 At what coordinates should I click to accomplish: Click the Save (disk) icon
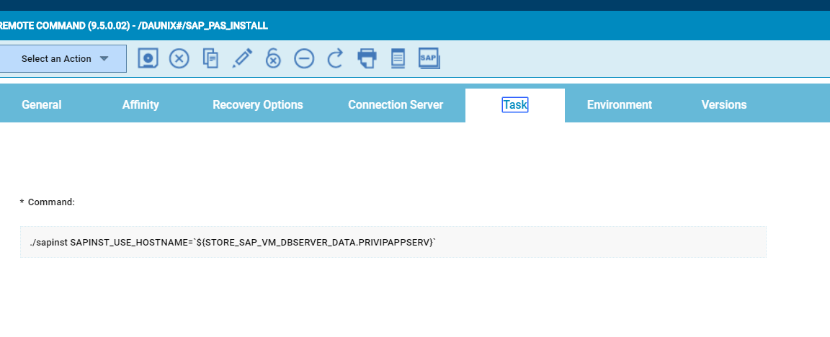click(148, 58)
